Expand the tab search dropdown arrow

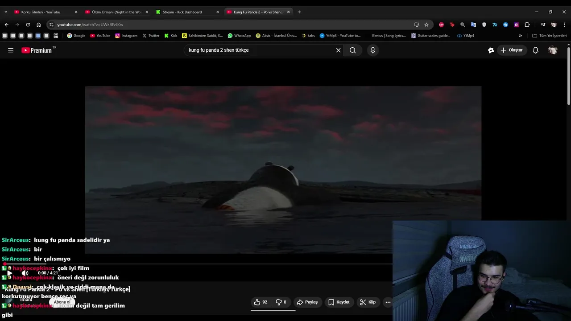click(6, 12)
